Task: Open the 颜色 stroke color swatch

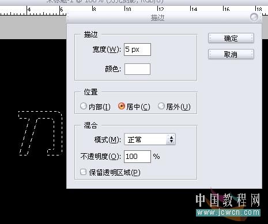Action: [137, 69]
